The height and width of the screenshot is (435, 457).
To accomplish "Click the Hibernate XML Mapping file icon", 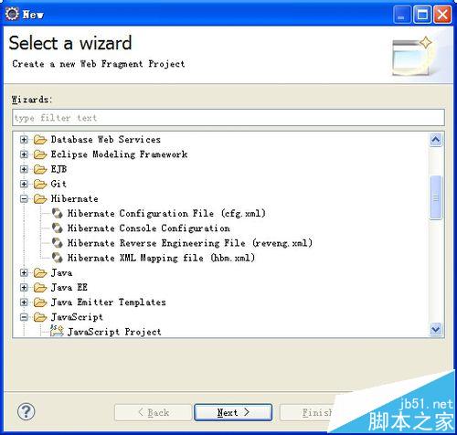I will point(58,258).
